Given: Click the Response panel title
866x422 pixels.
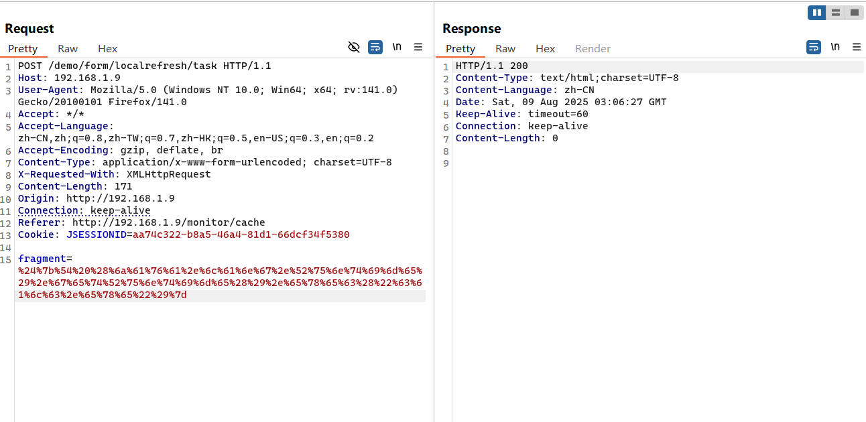Looking at the screenshot, I should 472,28.
